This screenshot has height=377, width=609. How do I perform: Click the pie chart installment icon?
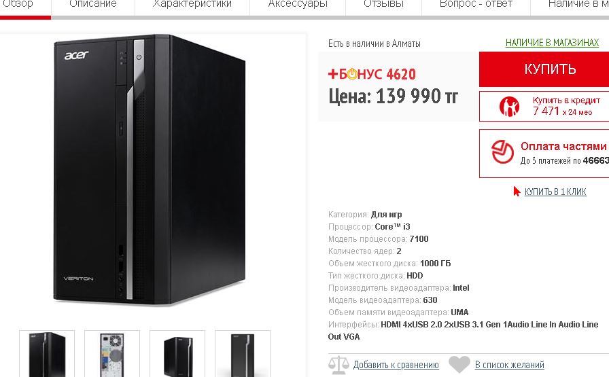[502, 151]
